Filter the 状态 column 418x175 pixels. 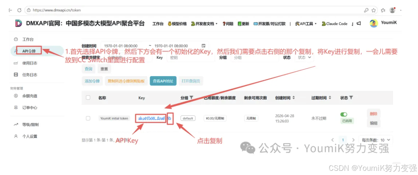click(351, 98)
